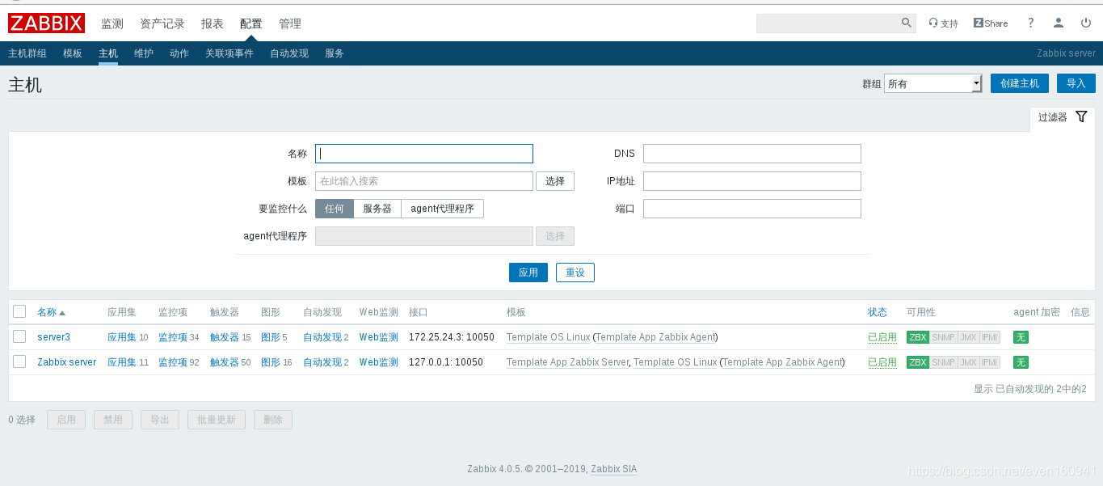1103x486 pixels.
Task: Sort hosts by 名称 column
Action: click(51, 312)
